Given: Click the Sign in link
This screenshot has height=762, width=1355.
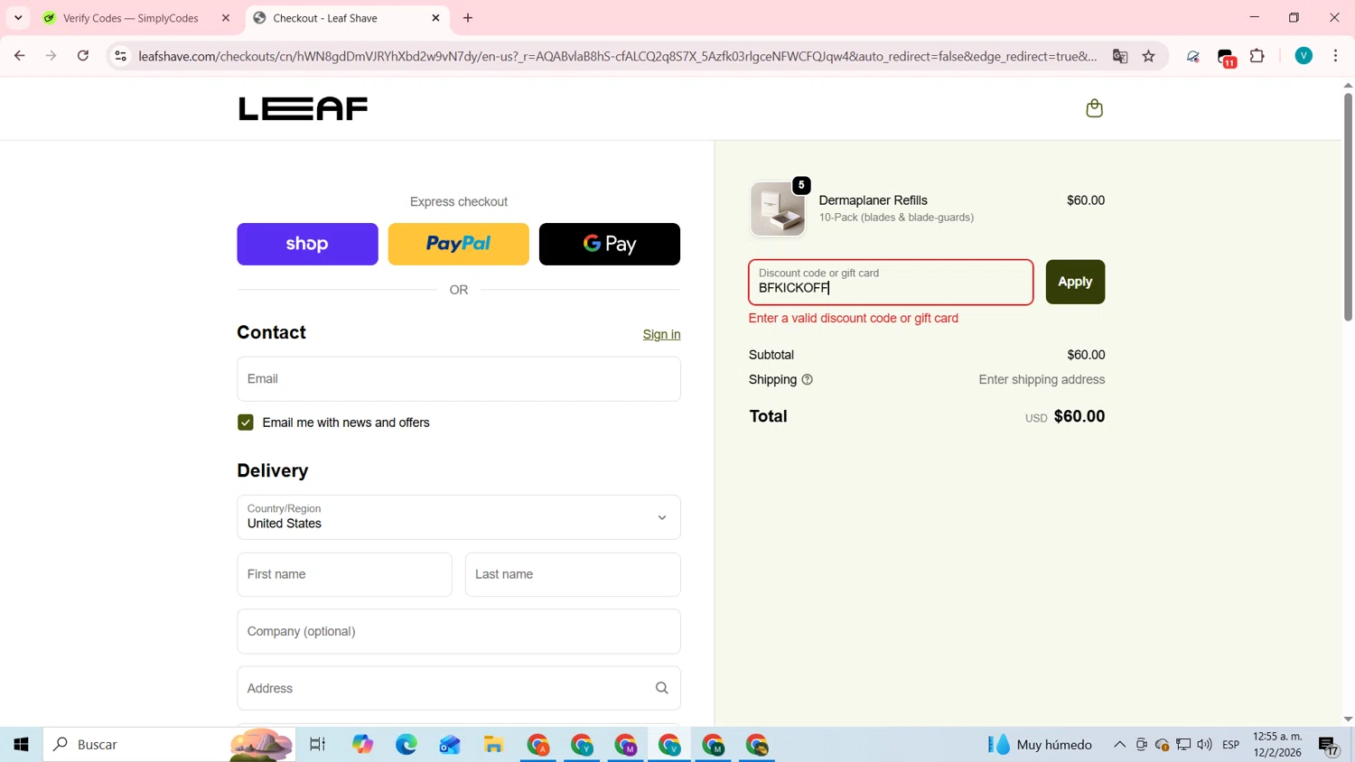Looking at the screenshot, I should point(661,334).
